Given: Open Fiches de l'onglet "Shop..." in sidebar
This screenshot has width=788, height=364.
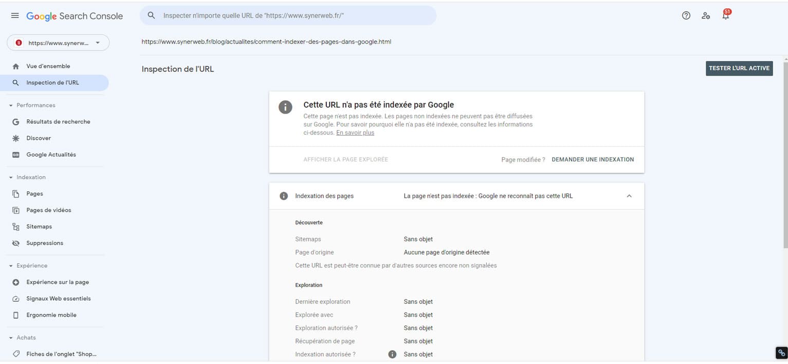Looking at the screenshot, I should (x=54, y=354).
